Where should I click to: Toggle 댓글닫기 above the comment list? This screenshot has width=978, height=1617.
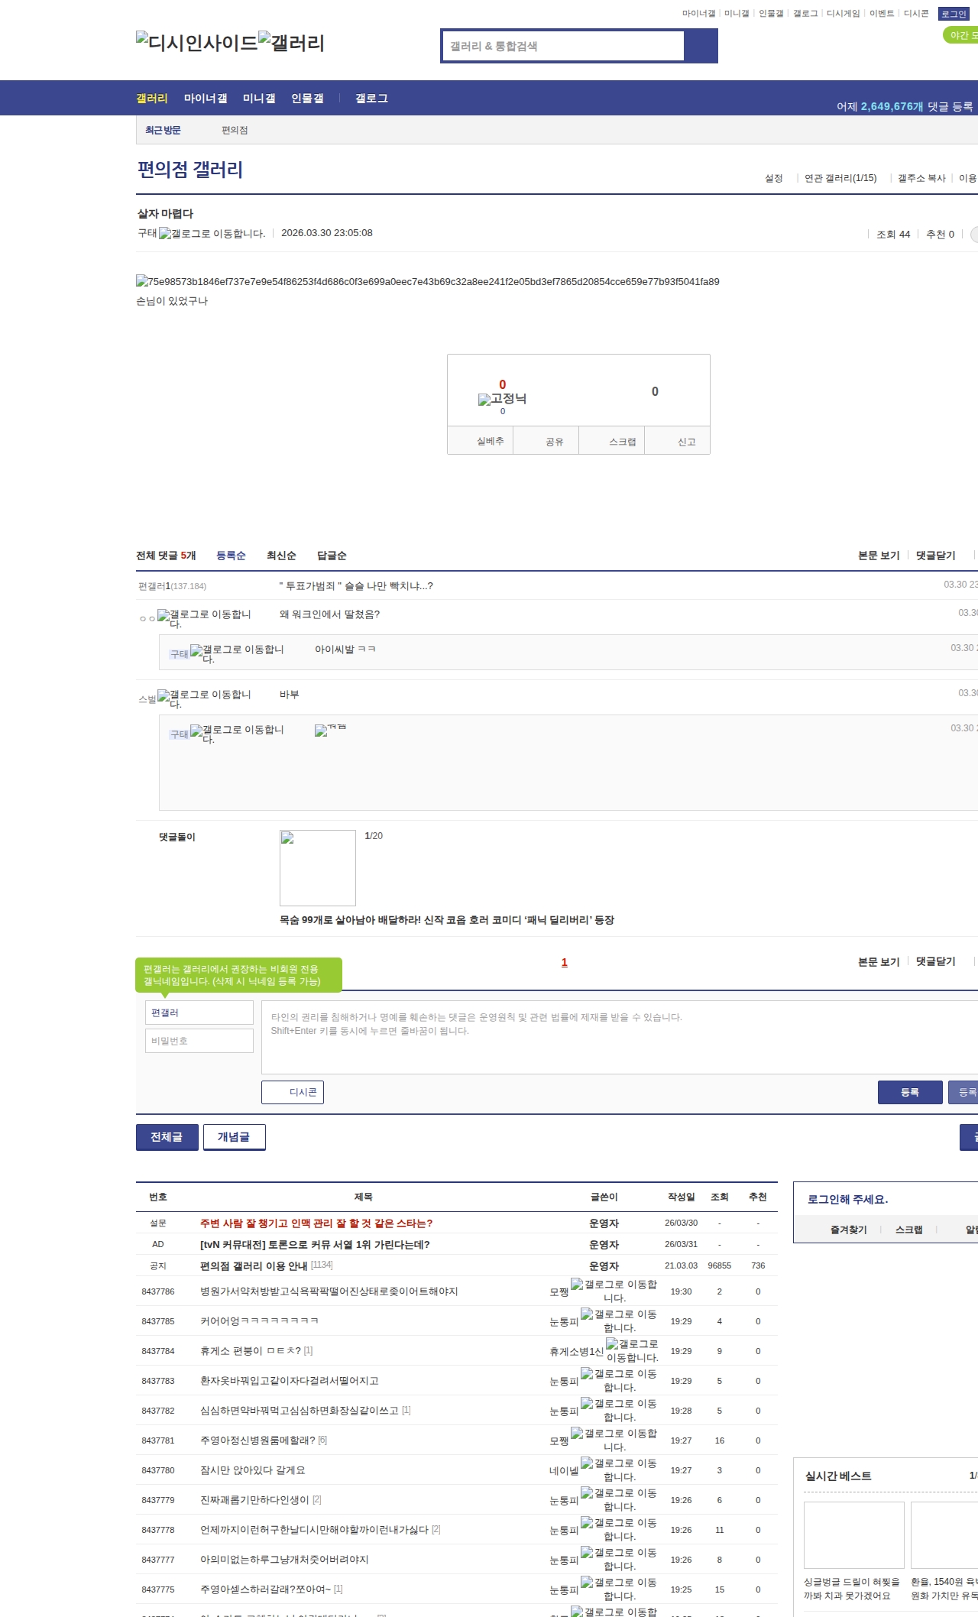point(935,556)
